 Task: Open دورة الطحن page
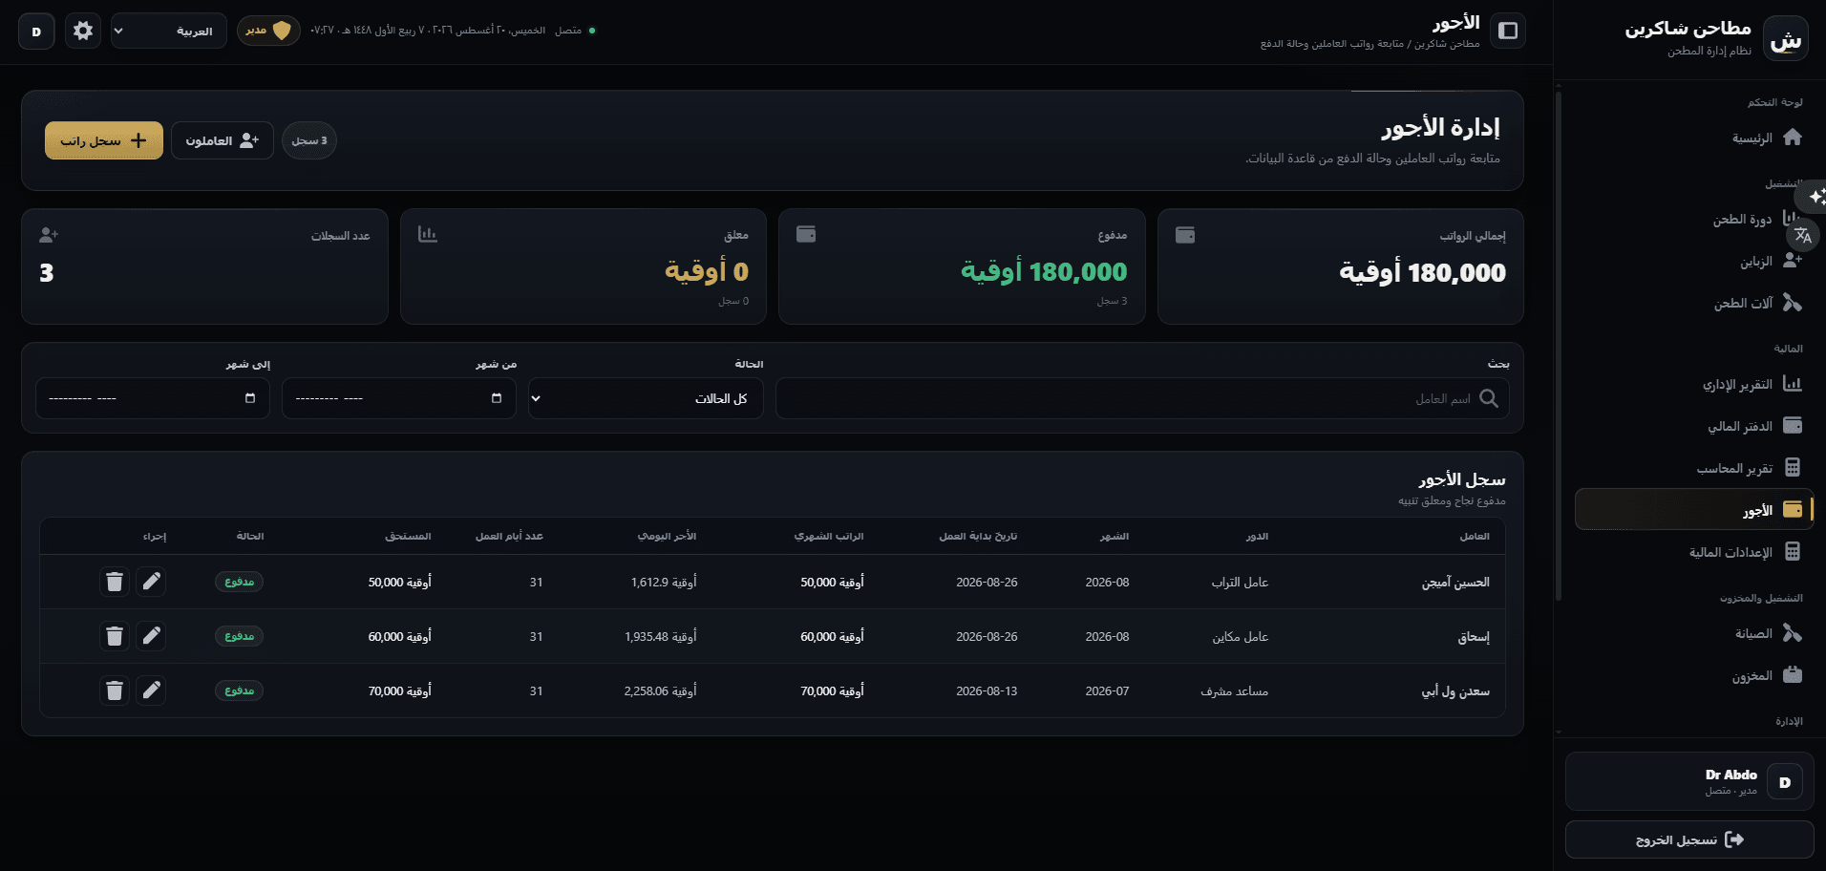point(1694,219)
